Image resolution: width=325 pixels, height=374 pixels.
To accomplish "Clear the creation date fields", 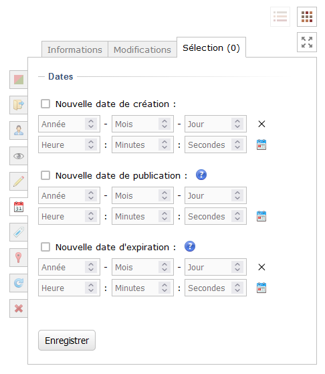I will coord(261,124).
